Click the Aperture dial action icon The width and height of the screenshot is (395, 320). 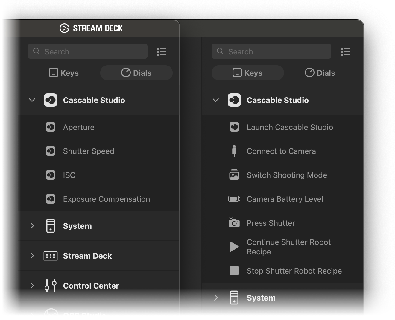(x=50, y=127)
